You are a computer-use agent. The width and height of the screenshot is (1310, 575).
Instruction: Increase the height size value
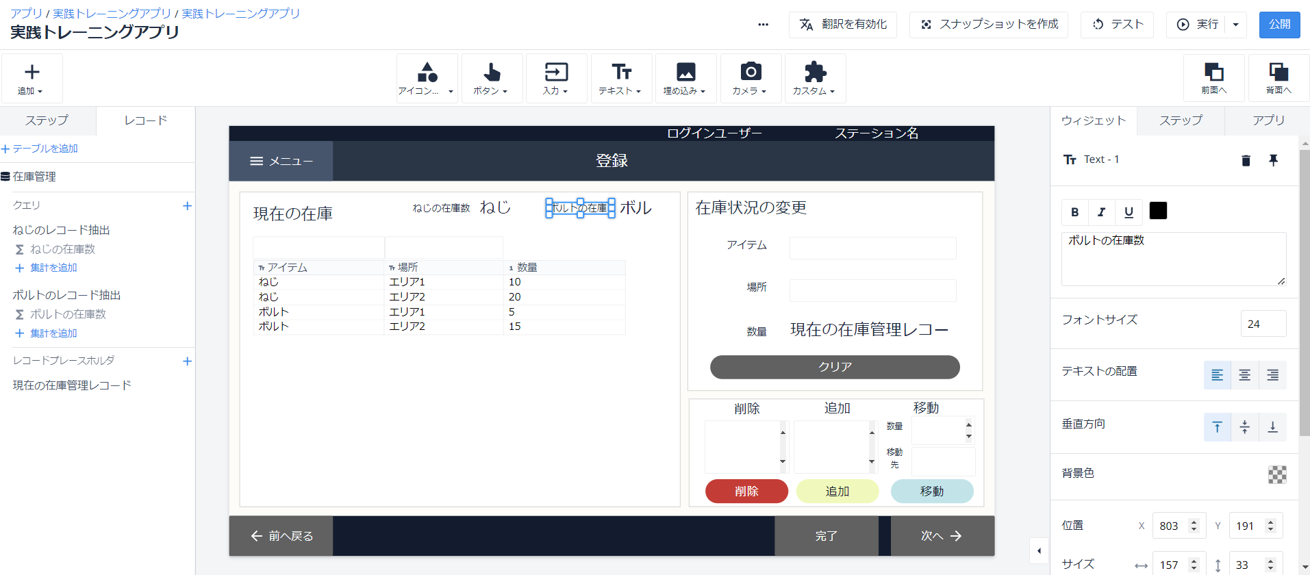pyautogui.click(x=1271, y=561)
